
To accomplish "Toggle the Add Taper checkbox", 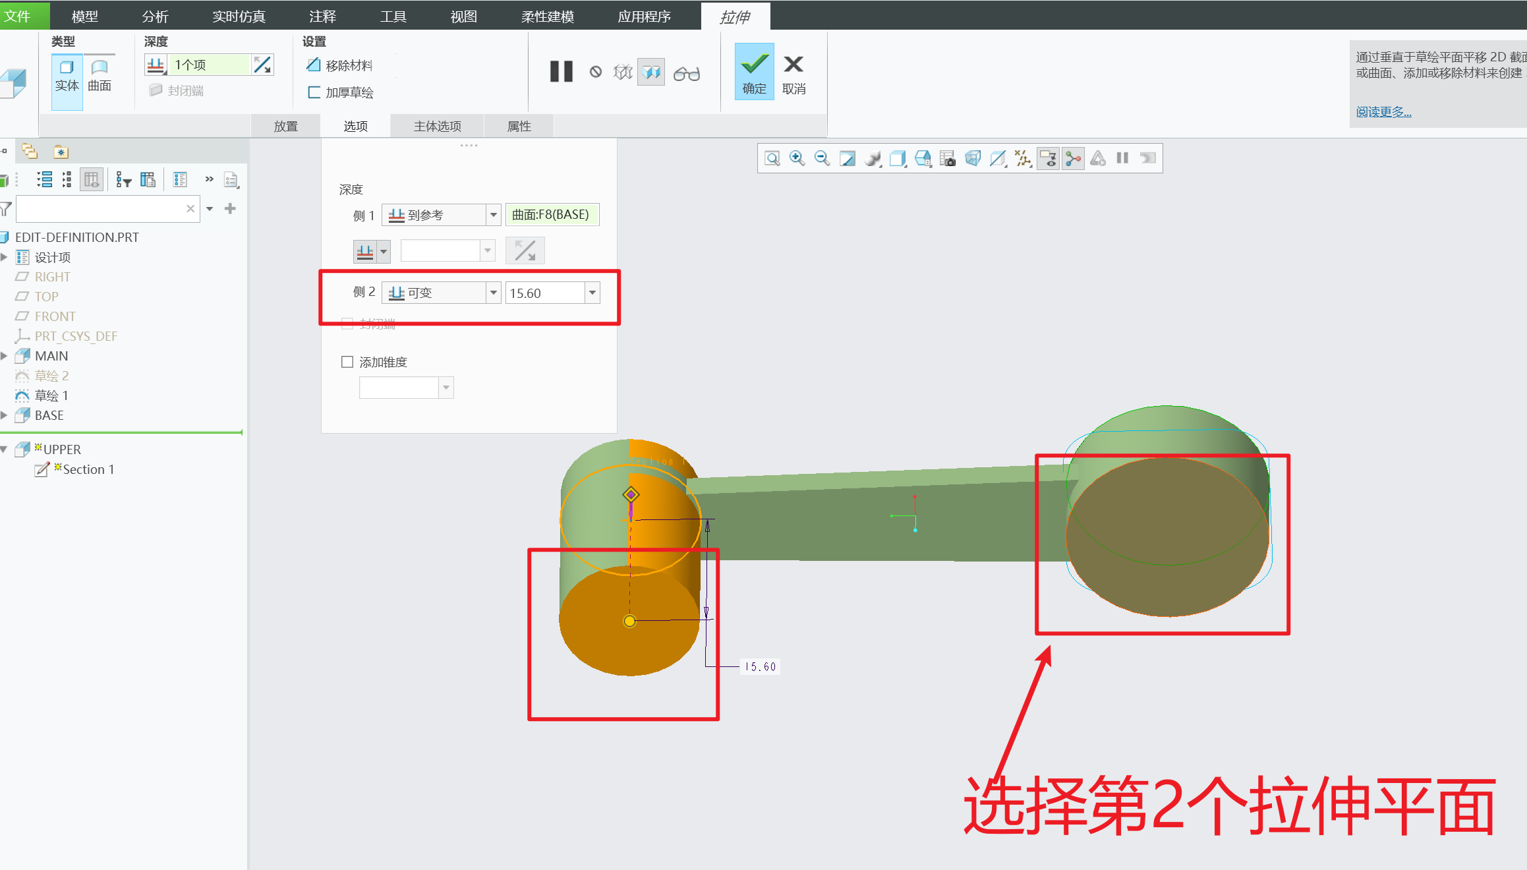I will pos(347,362).
